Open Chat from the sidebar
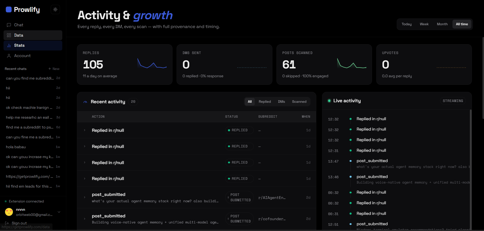This screenshot has width=484, height=231. [33, 25]
